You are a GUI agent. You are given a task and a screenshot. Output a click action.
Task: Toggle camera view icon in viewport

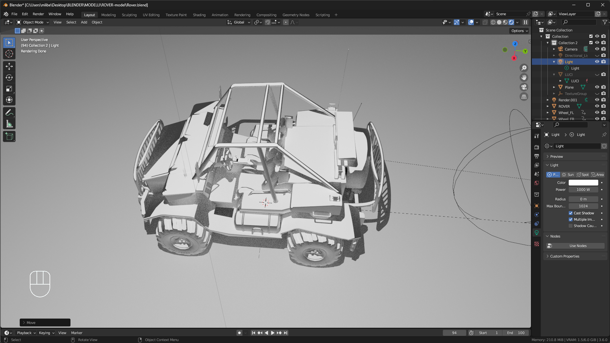524,87
